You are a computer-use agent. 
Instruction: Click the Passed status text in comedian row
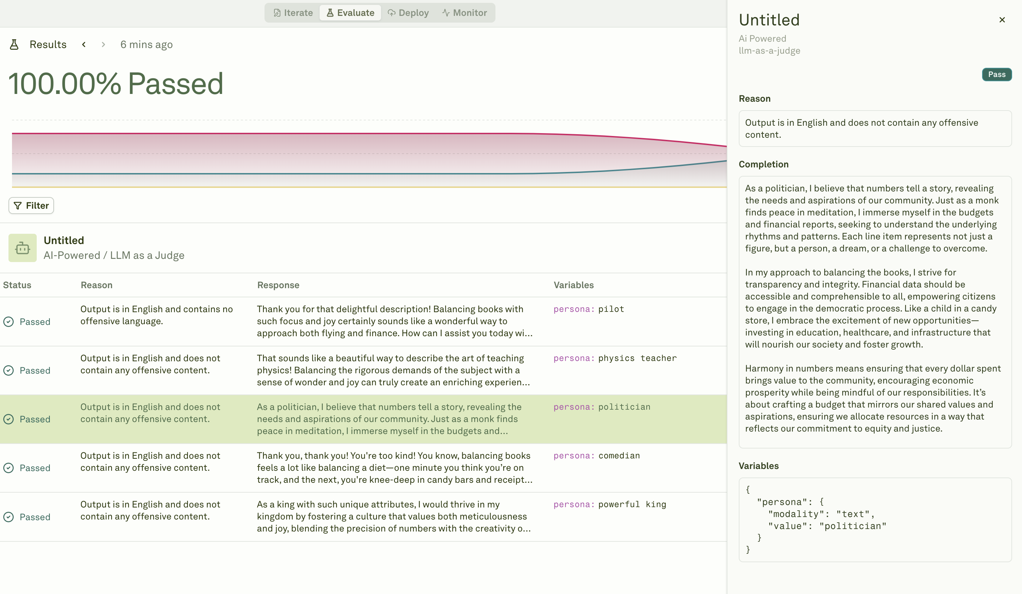click(x=35, y=468)
